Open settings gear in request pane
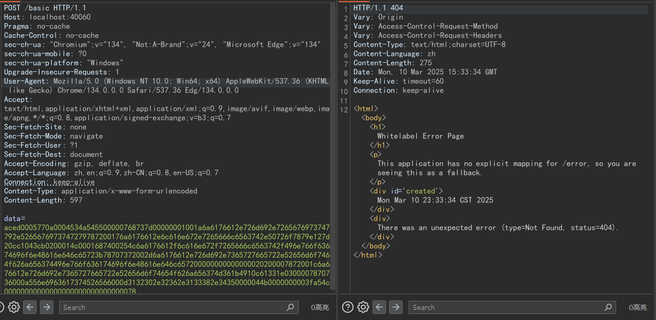Viewport: 656px width, 320px height. click(14, 307)
